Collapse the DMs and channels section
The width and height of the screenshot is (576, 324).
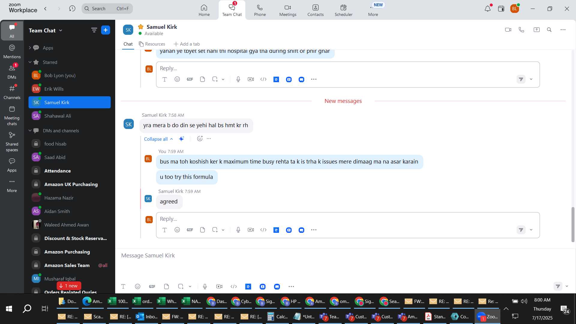(x=30, y=130)
